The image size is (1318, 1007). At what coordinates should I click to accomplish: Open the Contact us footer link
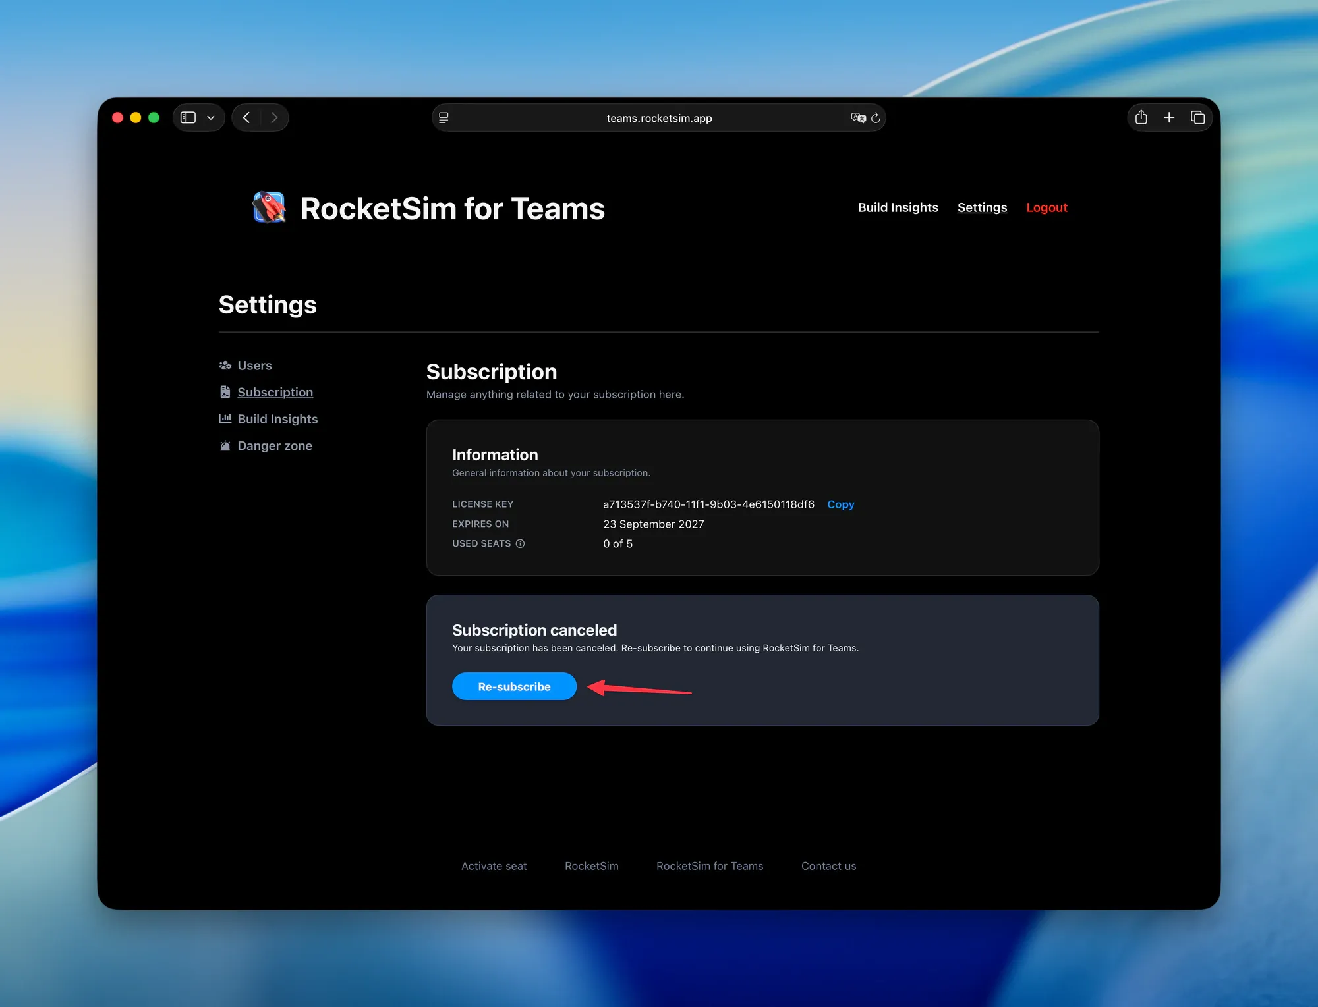coord(828,866)
